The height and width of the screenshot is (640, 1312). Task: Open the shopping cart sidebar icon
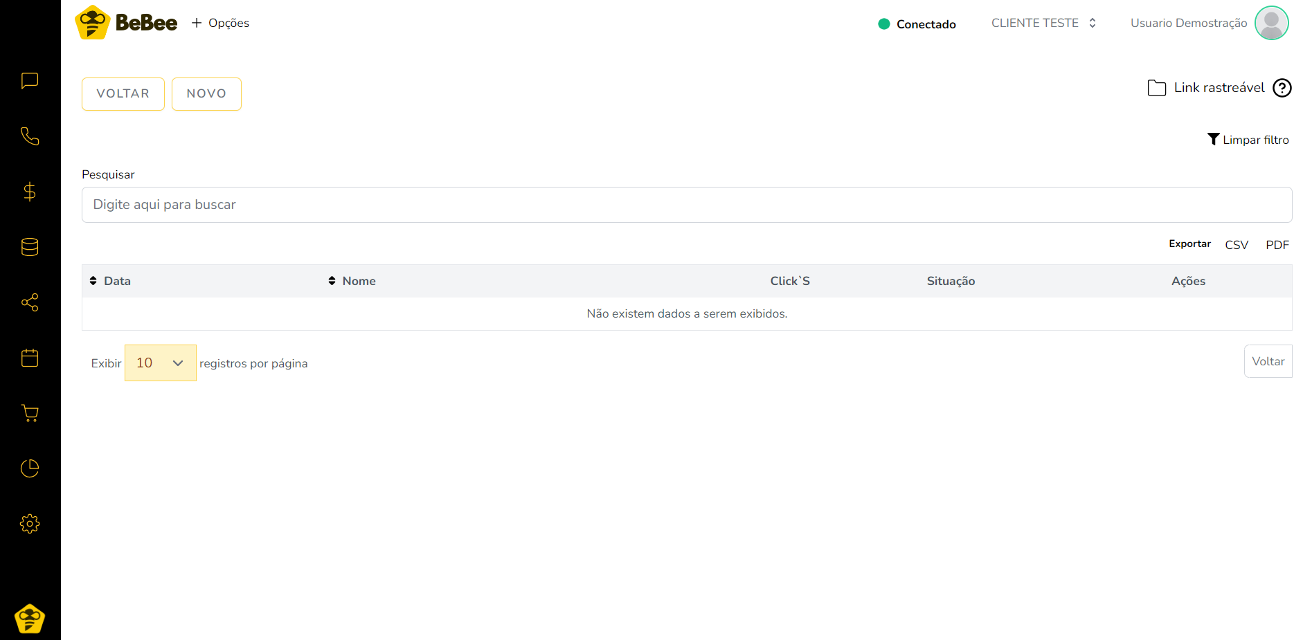click(x=30, y=413)
